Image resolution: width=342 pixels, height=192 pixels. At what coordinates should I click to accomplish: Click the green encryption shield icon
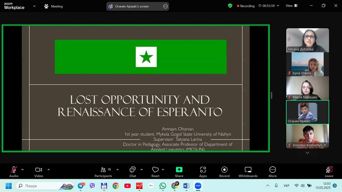(230, 6)
